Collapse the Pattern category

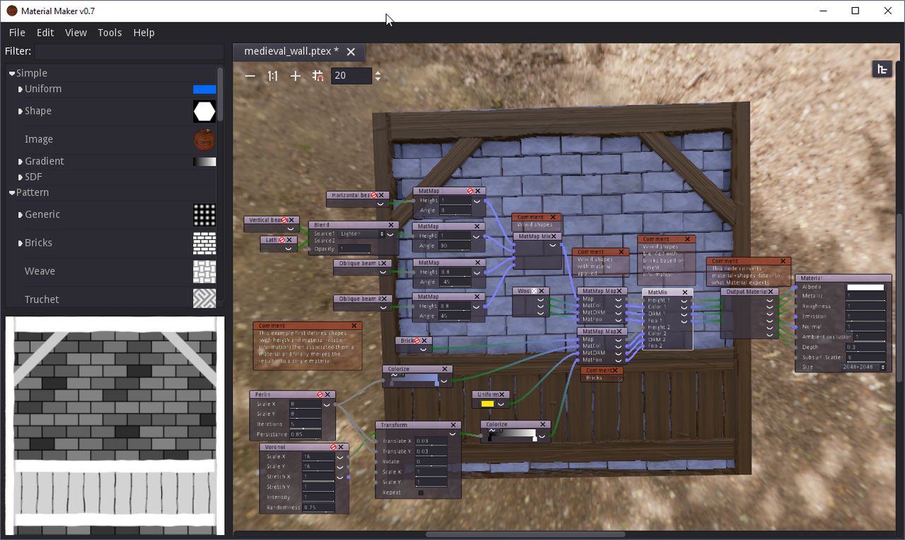[12, 193]
